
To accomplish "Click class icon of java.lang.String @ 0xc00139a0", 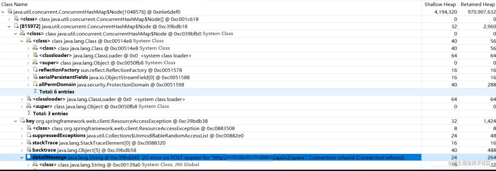I will 35,164.
